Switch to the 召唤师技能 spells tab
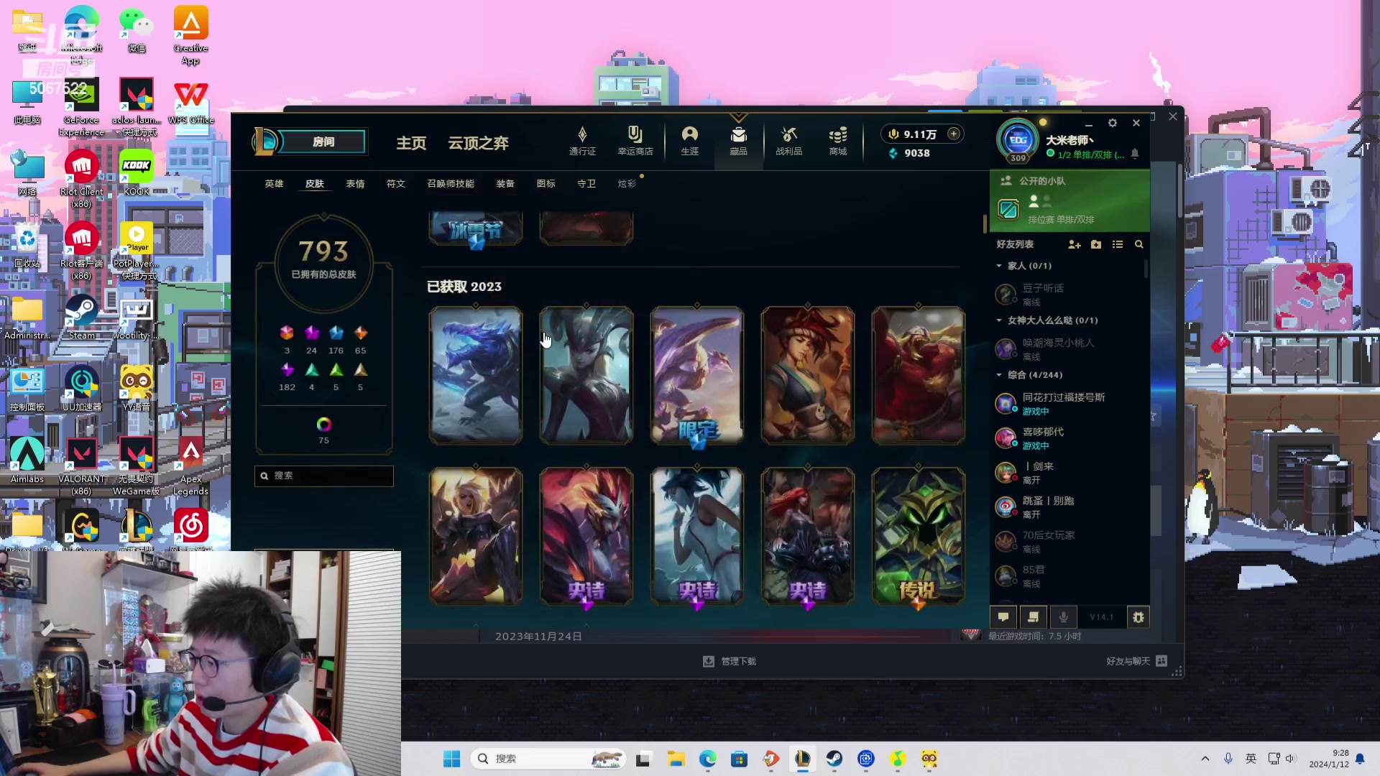 click(451, 184)
